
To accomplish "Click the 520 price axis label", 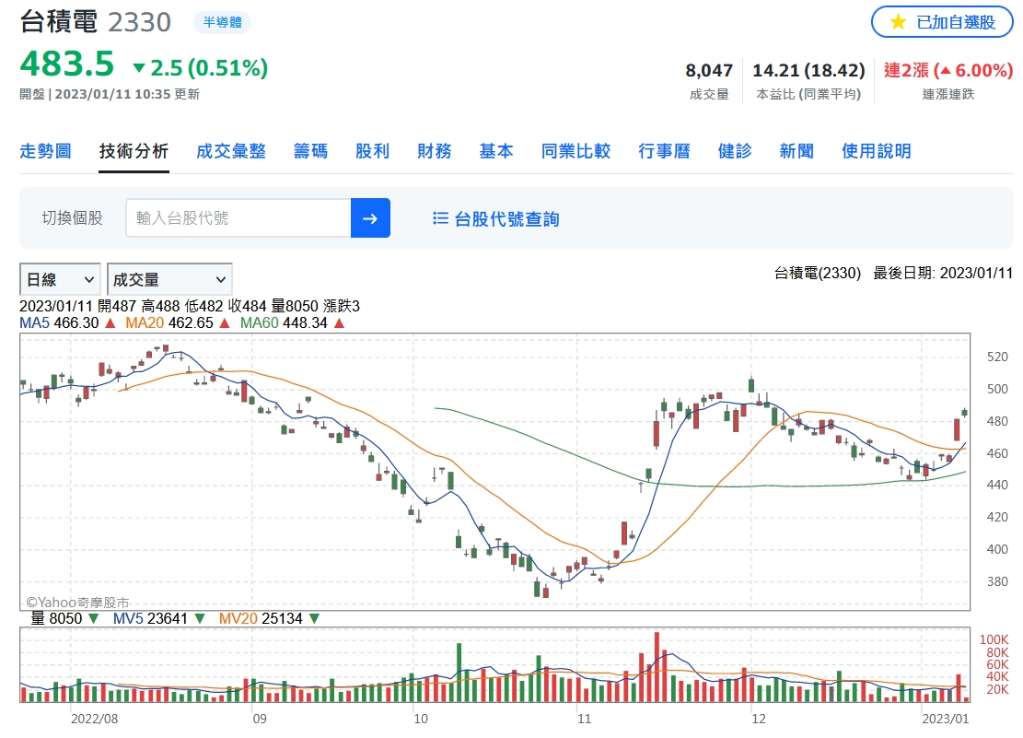I will click(x=997, y=357).
